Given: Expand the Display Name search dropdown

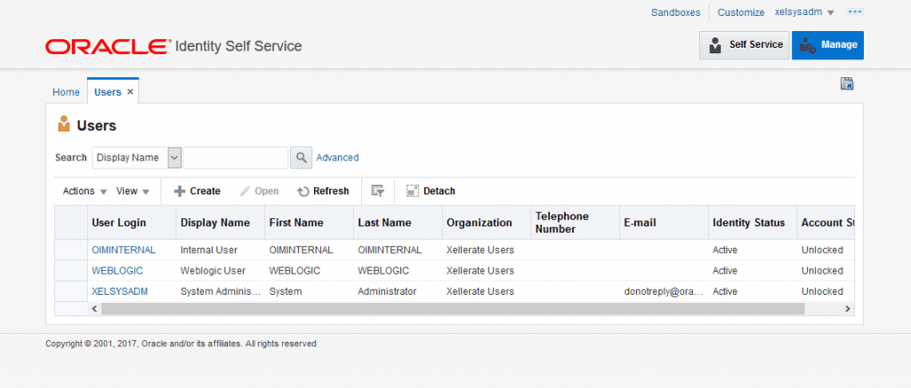Looking at the screenshot, I should (174, 158).
